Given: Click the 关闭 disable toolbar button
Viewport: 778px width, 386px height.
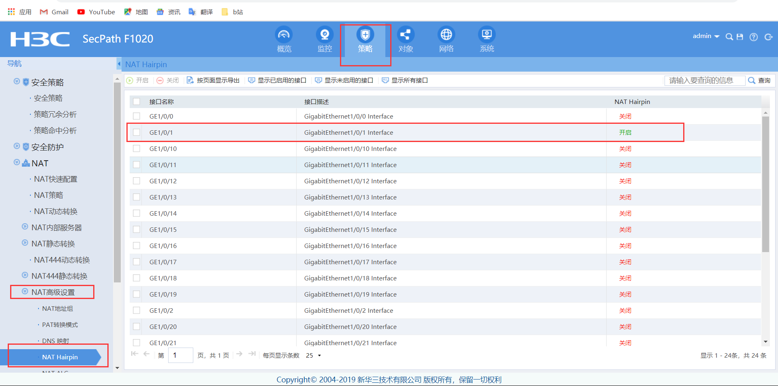Looking at the screenshot, I should pyautogui.click(x=168, y=81).
